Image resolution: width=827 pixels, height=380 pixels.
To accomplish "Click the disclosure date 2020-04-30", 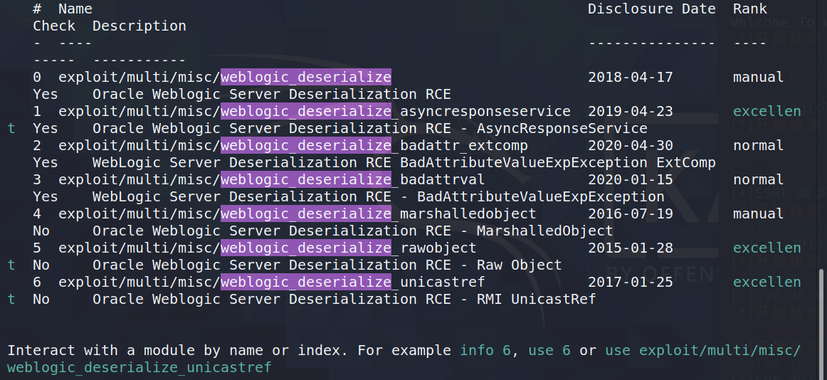I will coord(631,145).
